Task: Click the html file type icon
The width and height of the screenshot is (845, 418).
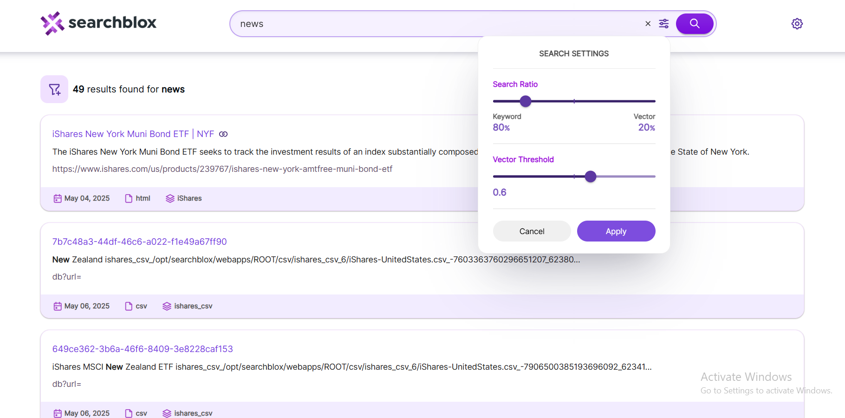Action: click(x=129, y=199)
